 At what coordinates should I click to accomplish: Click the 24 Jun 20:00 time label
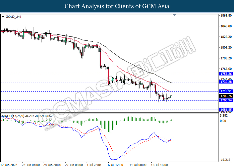tap(52, 165)
